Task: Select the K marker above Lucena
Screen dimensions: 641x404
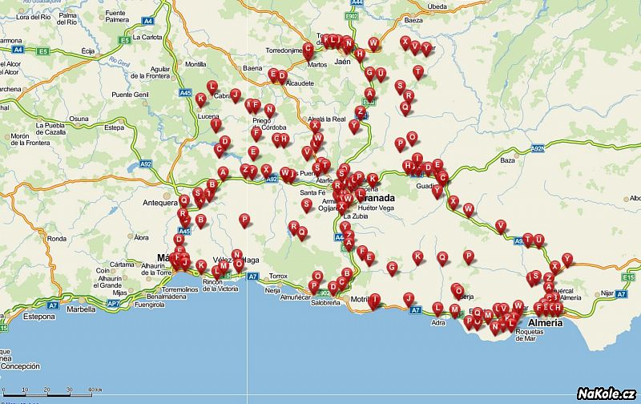Action: pos(200,99)
